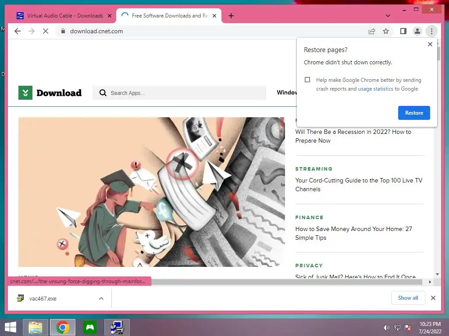Click vac467.exe file icon in downloads bar

(20, 298)
